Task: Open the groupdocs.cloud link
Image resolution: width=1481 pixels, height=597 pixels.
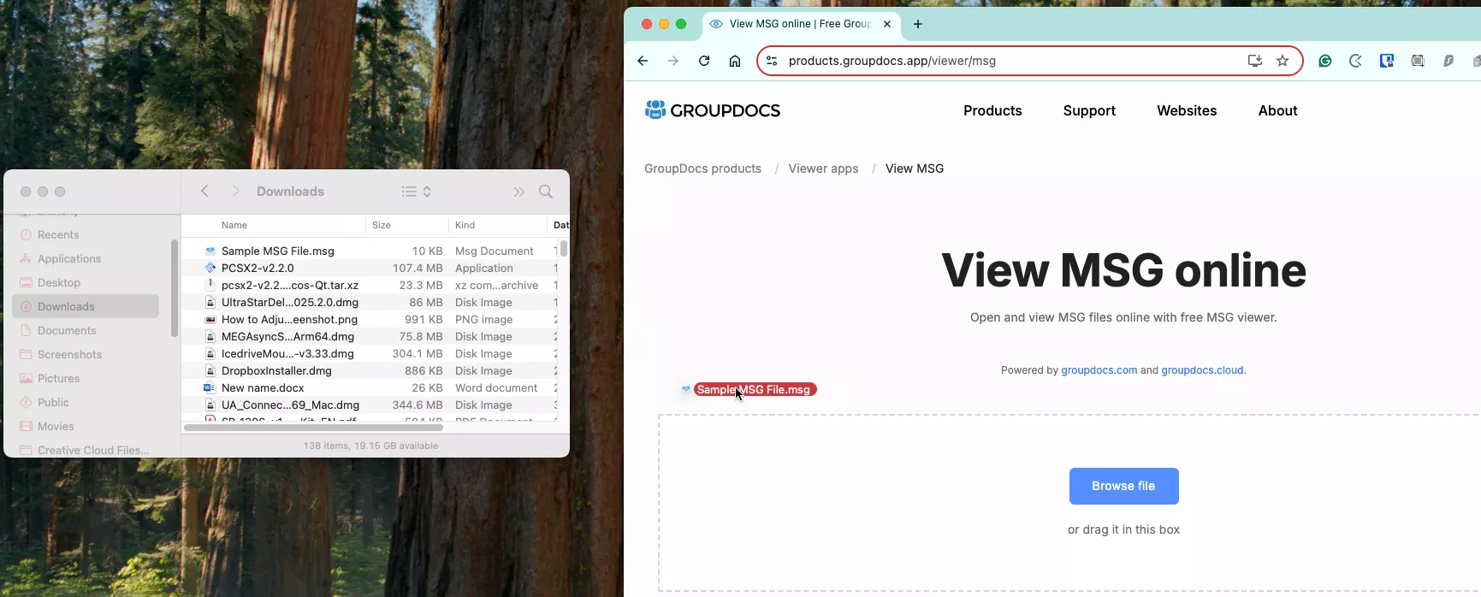Action: click(x=1202, y=370)
